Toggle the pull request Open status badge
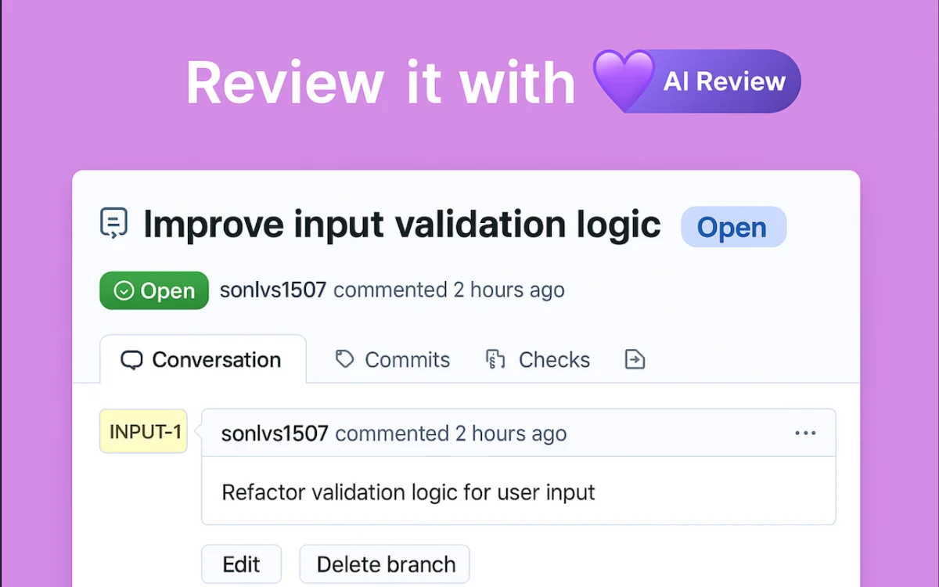This screenshot has width=939, height=587. [733, 227]
